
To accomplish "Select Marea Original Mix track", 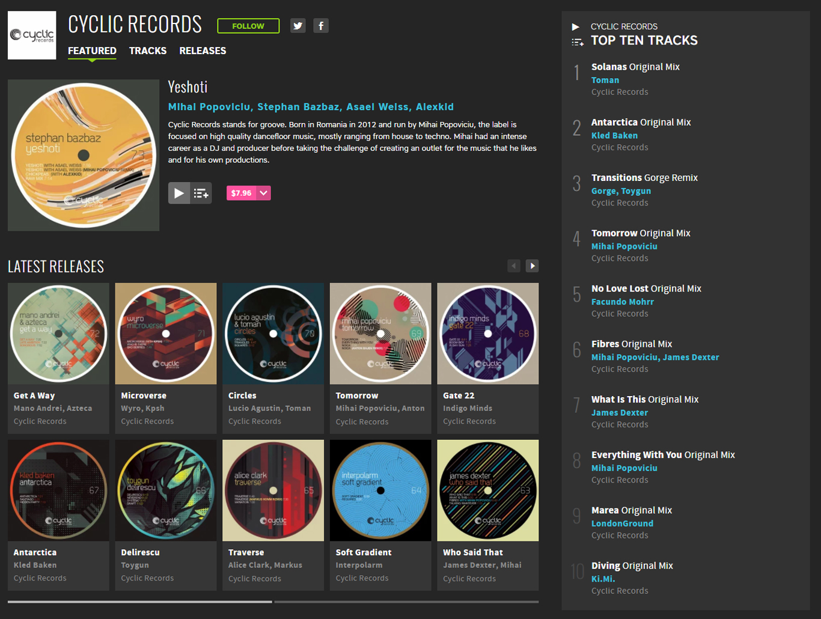I will point(632,510).
